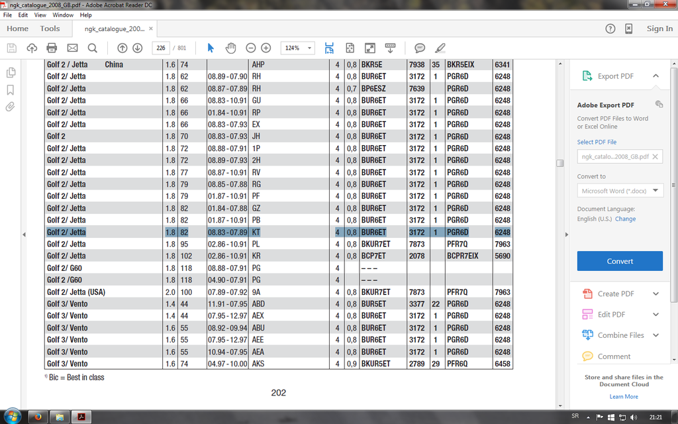Click the Action Center flag tray icon
Viewport: 678px width, 424px height.
coord(599,417)
